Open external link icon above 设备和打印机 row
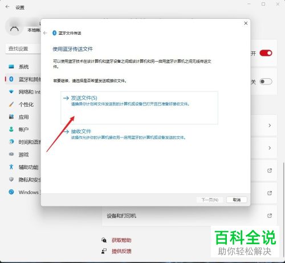Viewport: 285px width, 263px height. pyautogui.click(x=270, y=193)
